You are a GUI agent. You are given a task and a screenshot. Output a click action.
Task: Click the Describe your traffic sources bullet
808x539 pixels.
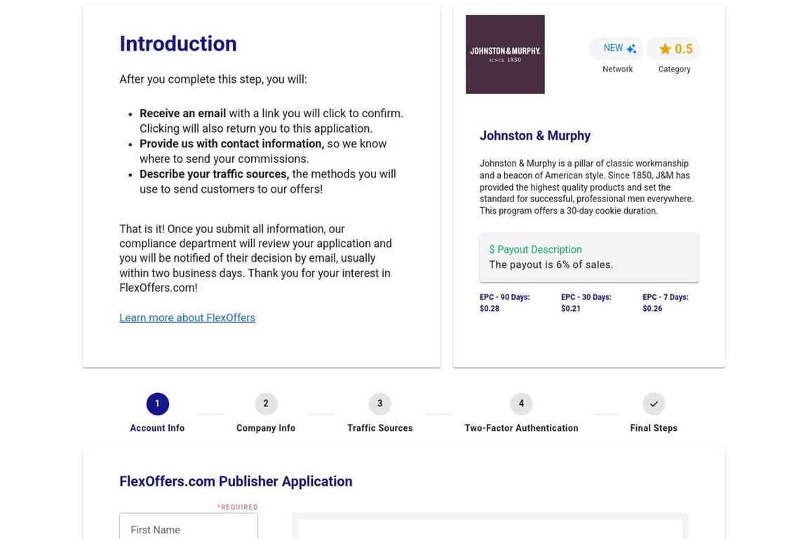click(x=268, y=182)
